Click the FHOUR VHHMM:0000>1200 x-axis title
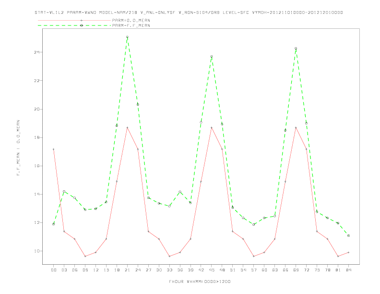The image size is (380, 294). [x=200, y=282]
